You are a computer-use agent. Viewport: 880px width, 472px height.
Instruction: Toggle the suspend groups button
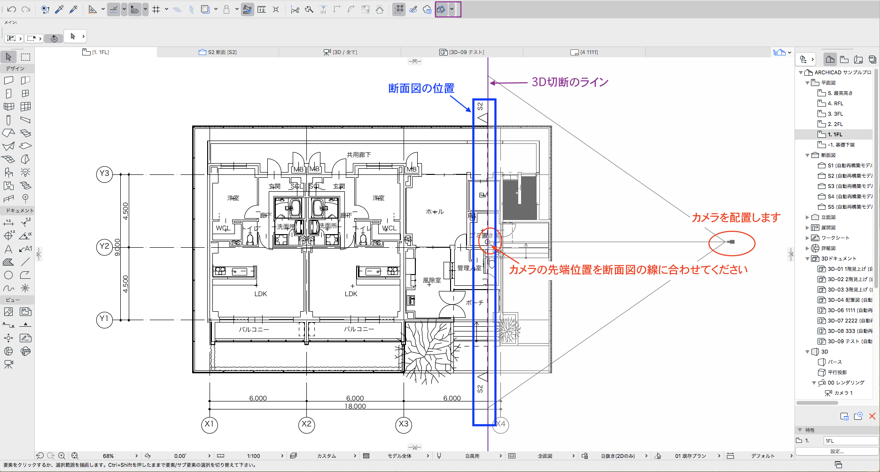click(x=399, y=9)
